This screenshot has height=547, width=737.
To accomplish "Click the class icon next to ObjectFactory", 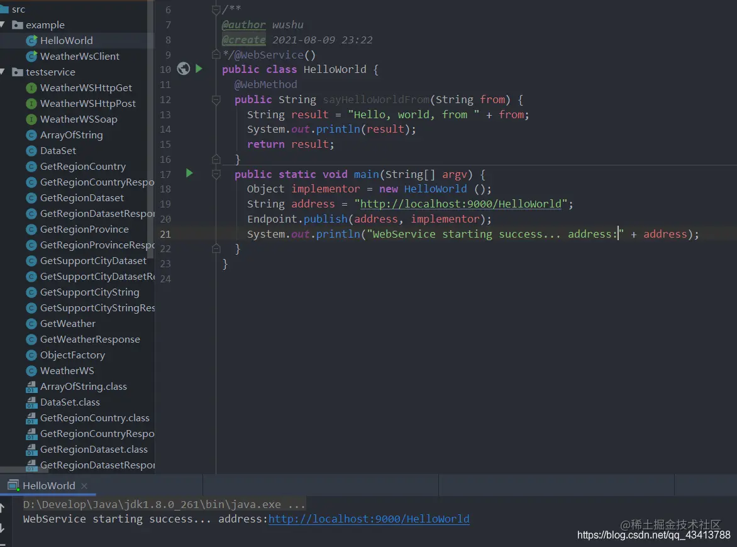I will 31,355.
